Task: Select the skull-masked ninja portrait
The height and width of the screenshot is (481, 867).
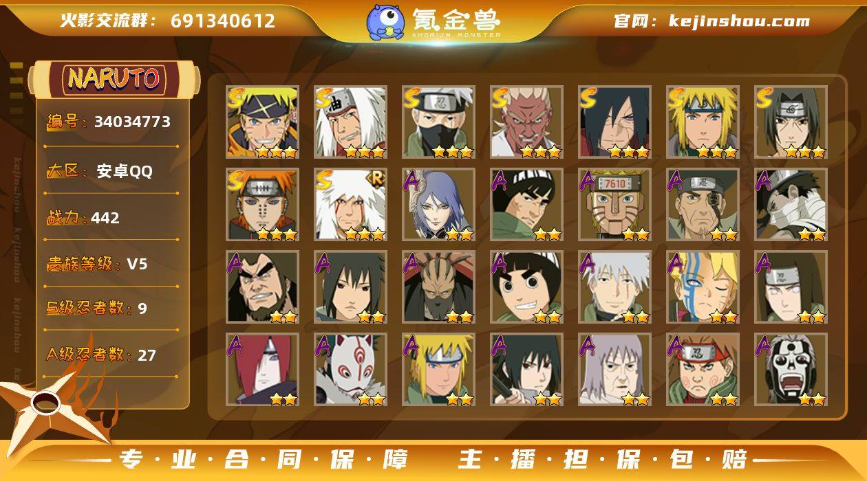Action: (791, 370)
